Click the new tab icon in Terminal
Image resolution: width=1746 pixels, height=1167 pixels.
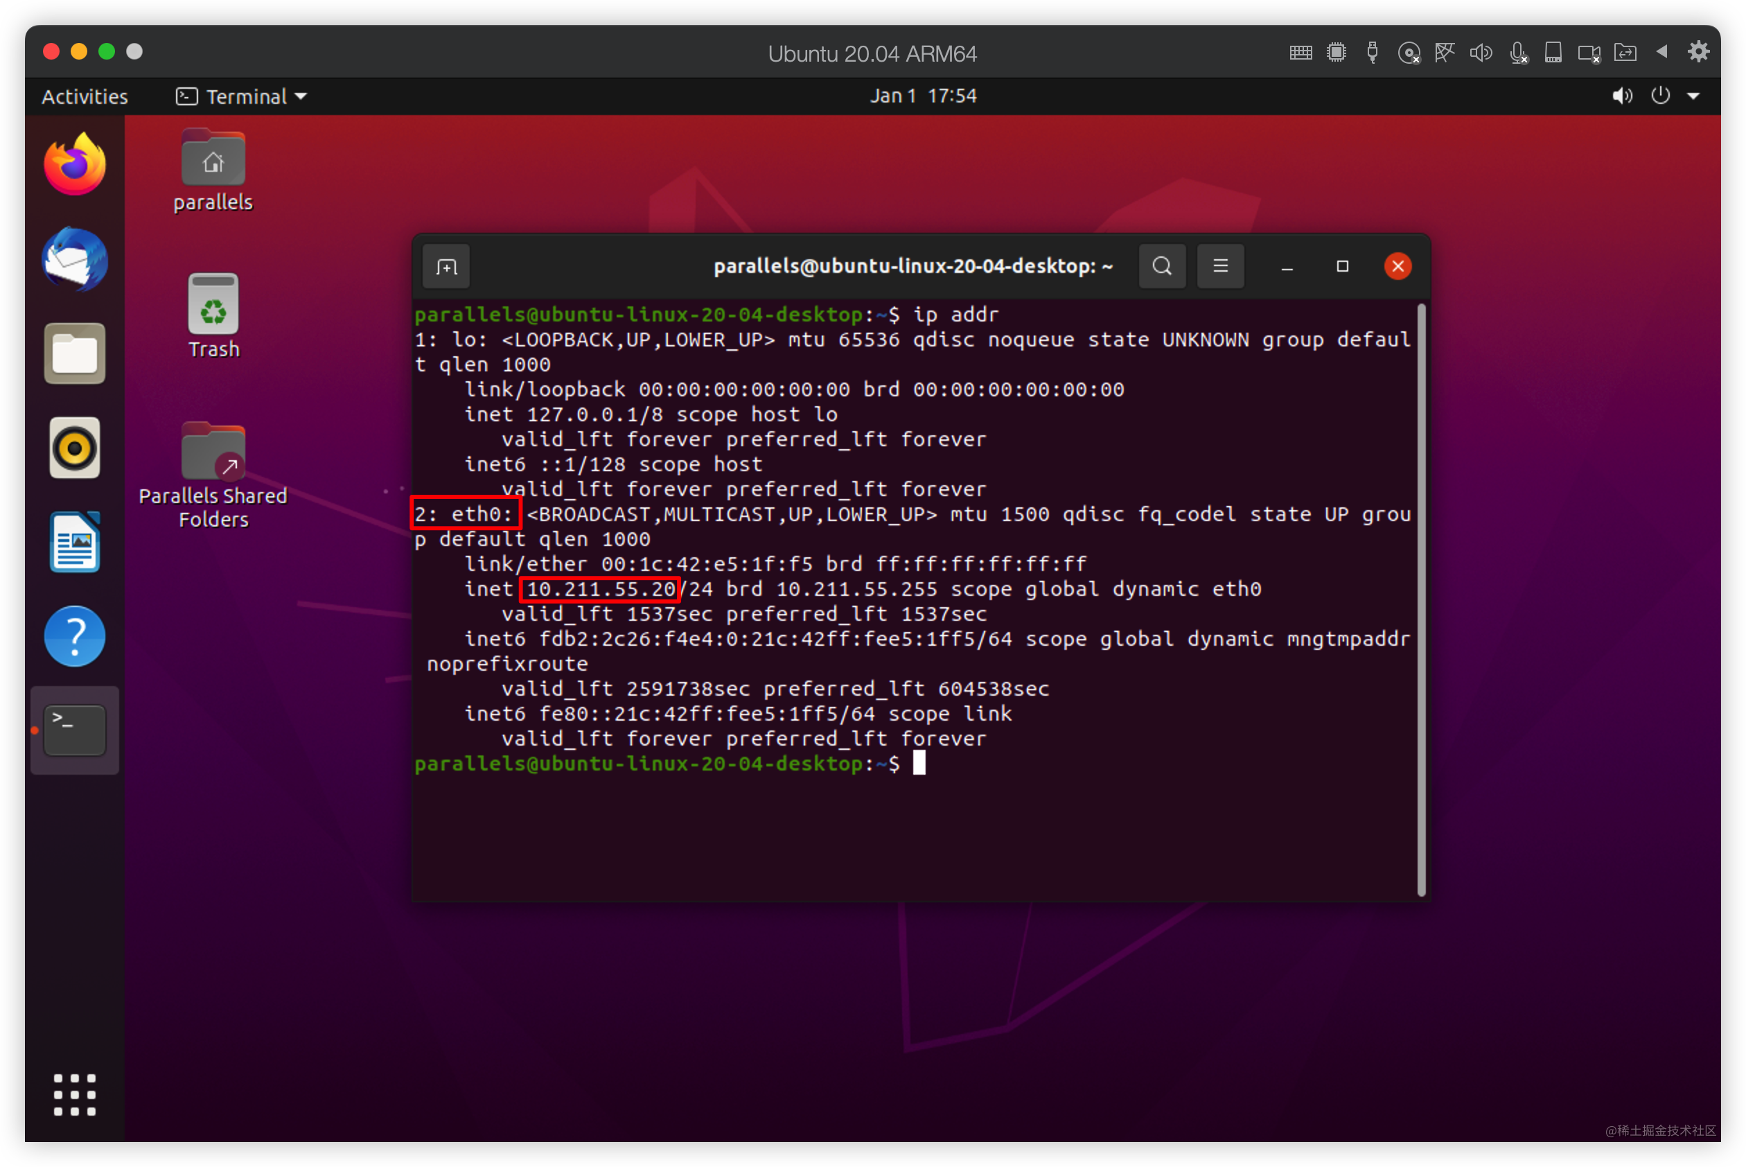click(445, 265)
